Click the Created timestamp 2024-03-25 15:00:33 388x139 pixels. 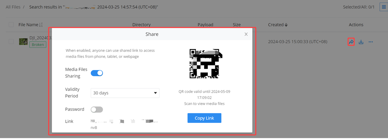[298, 42]
